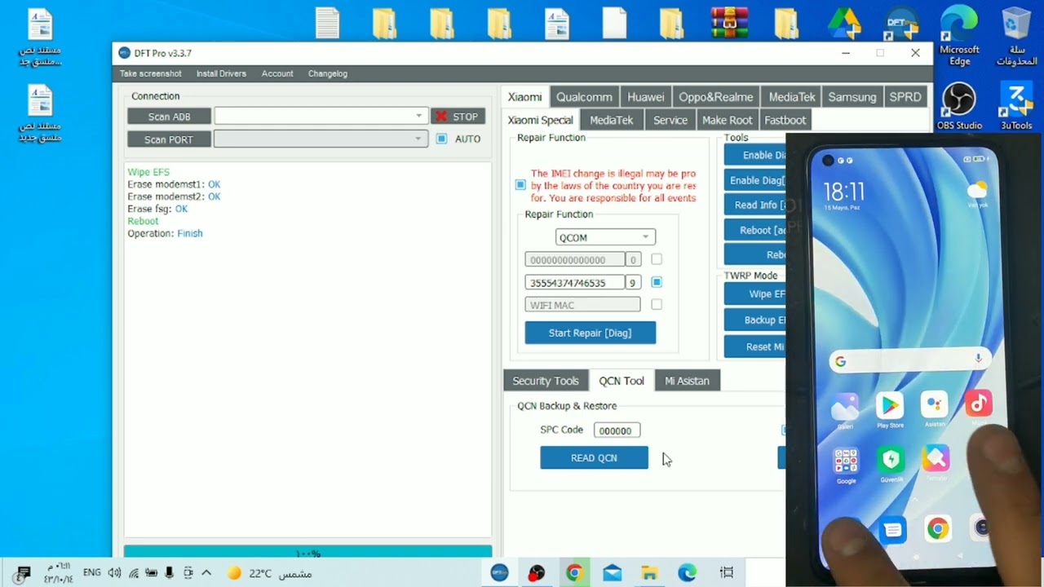Click the STOP button
1044x587 pixels.
458,117
